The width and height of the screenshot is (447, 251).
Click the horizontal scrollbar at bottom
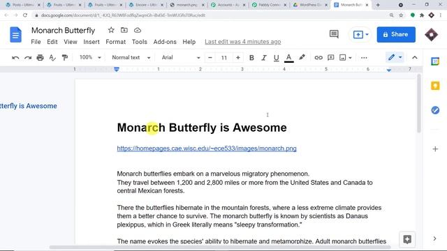tap(219, 248)
